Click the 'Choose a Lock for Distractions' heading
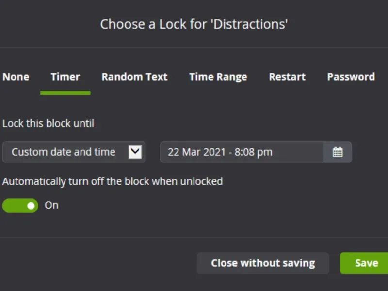The image size is (388, 291). click(194, 24)
